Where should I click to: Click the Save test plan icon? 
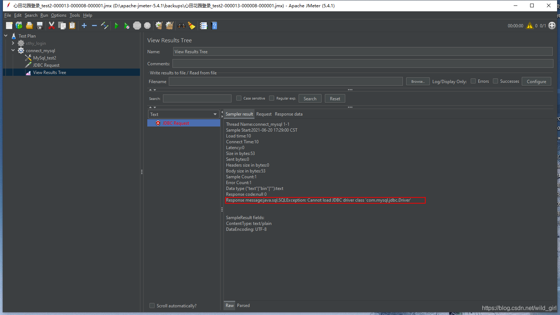click(x=40, y=26)
